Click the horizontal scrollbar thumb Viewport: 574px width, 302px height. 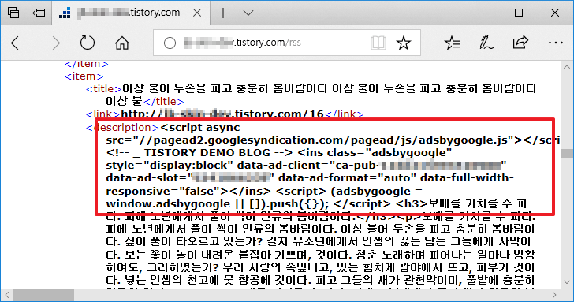pyautogui.click(x=43, y=295)
